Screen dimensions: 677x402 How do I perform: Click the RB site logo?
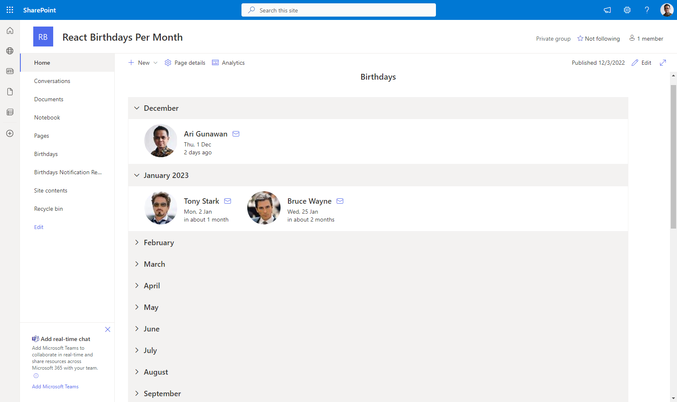[43, 37]
